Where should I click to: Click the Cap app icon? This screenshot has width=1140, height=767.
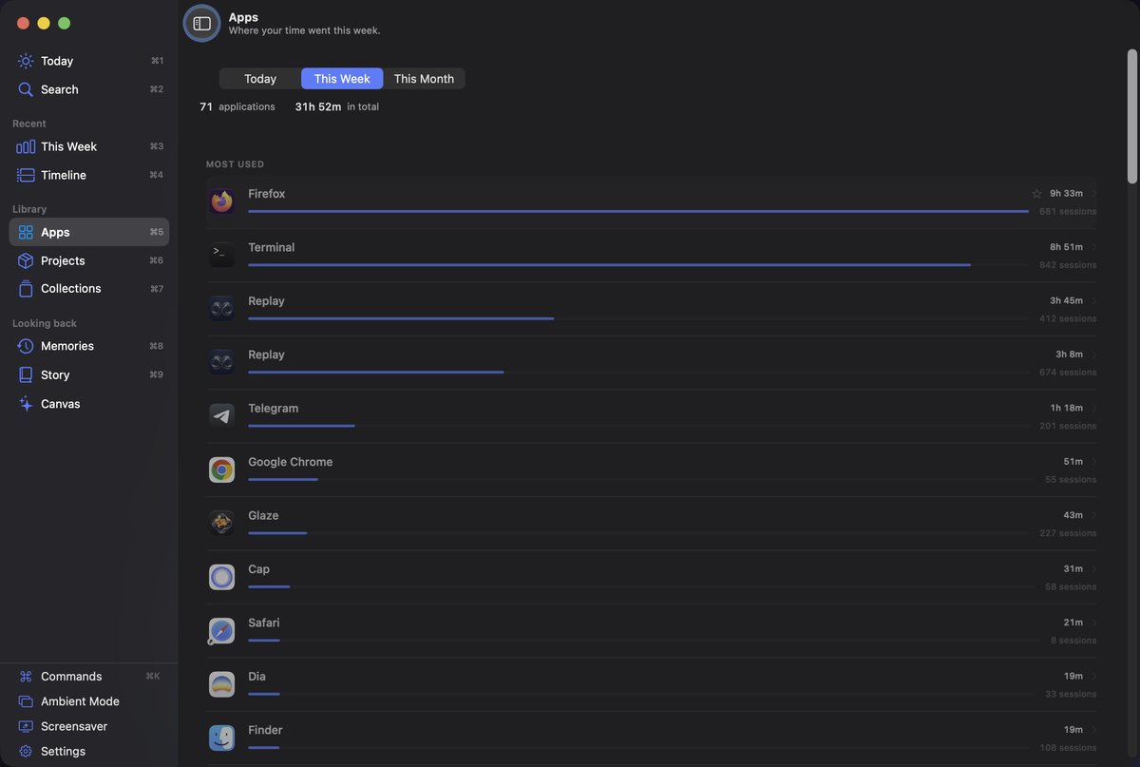point(221,577)
